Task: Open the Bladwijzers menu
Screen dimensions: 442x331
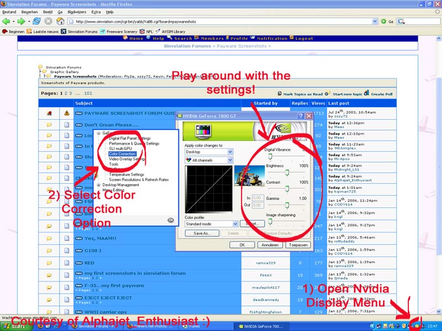Action: pyautogui.click(x=77, y=12)
